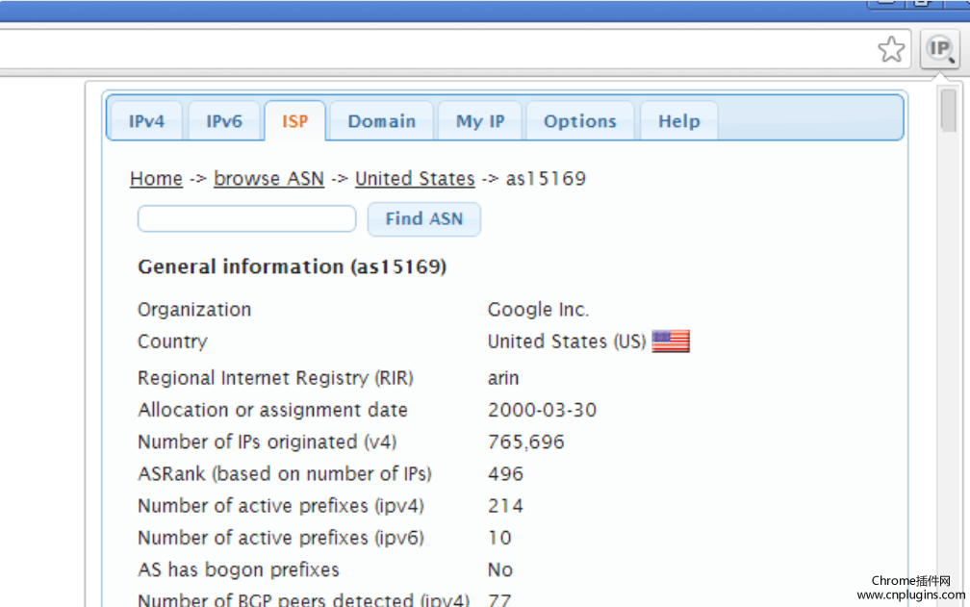The width and height of the screenshot is (970, 607).
Task: Follow the browse ASN breadcrumb link
Action: coord(269,179)
